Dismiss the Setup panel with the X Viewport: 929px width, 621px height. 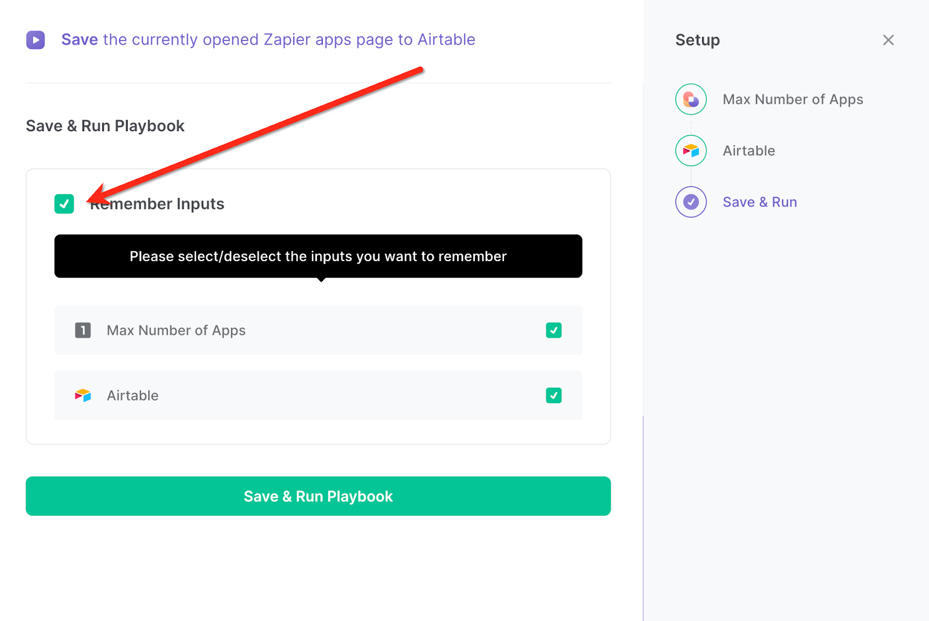pos(888,40)
